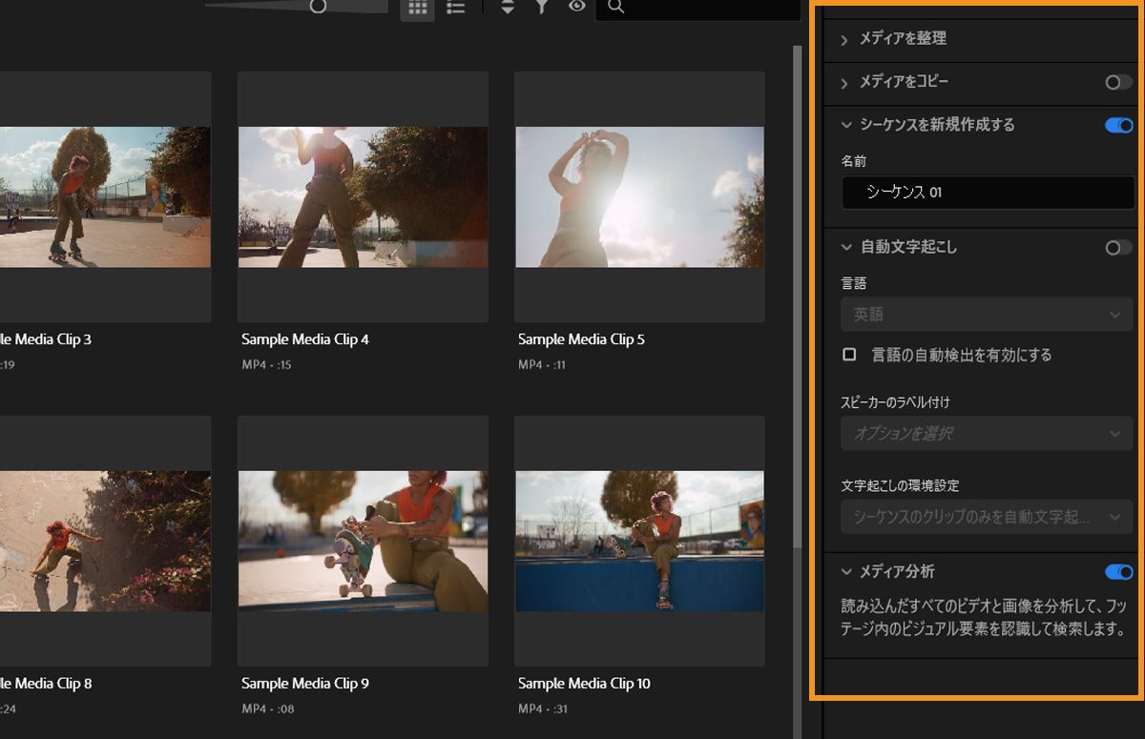Open the スピーカーのラベル付け dropdown

986,433
